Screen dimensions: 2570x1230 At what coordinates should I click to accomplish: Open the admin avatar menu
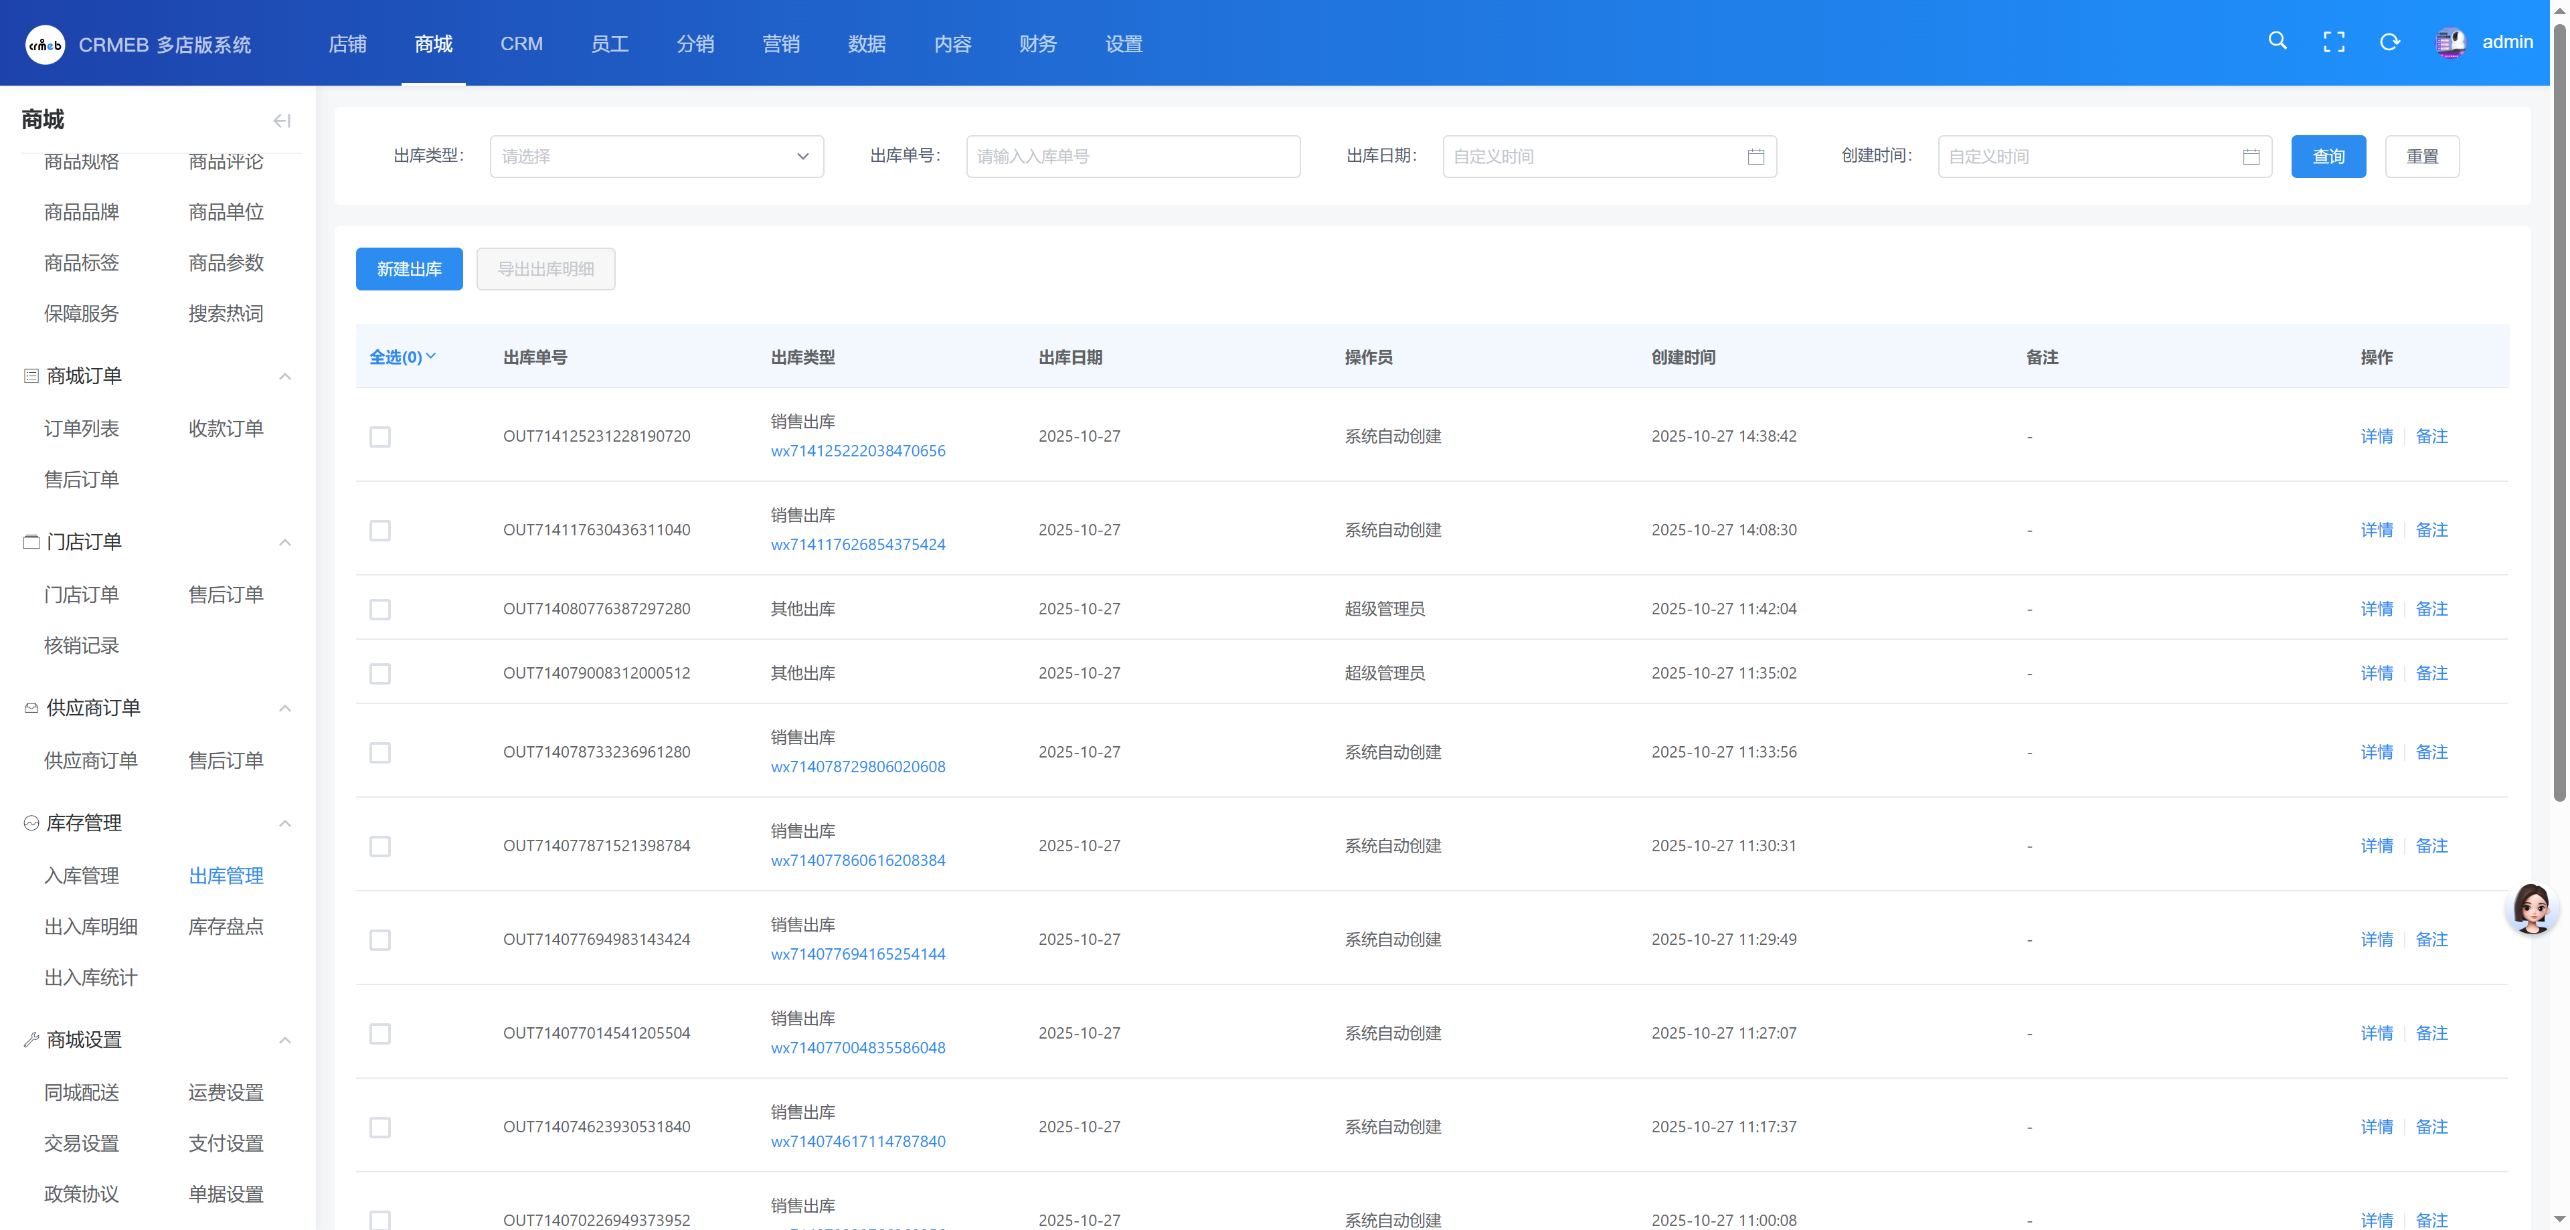pyautogui.click(x=2452, y=42)
